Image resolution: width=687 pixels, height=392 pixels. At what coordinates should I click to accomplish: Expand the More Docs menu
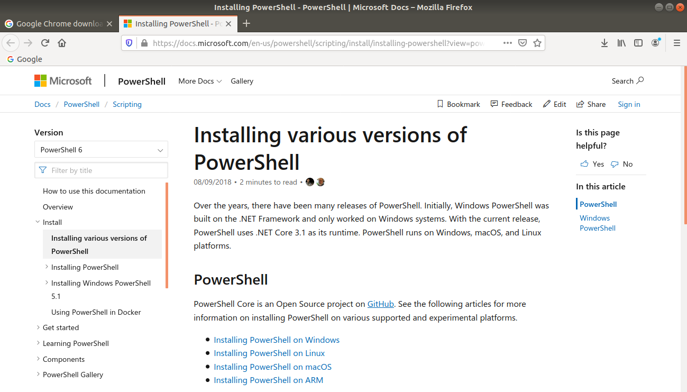[200, 81]
